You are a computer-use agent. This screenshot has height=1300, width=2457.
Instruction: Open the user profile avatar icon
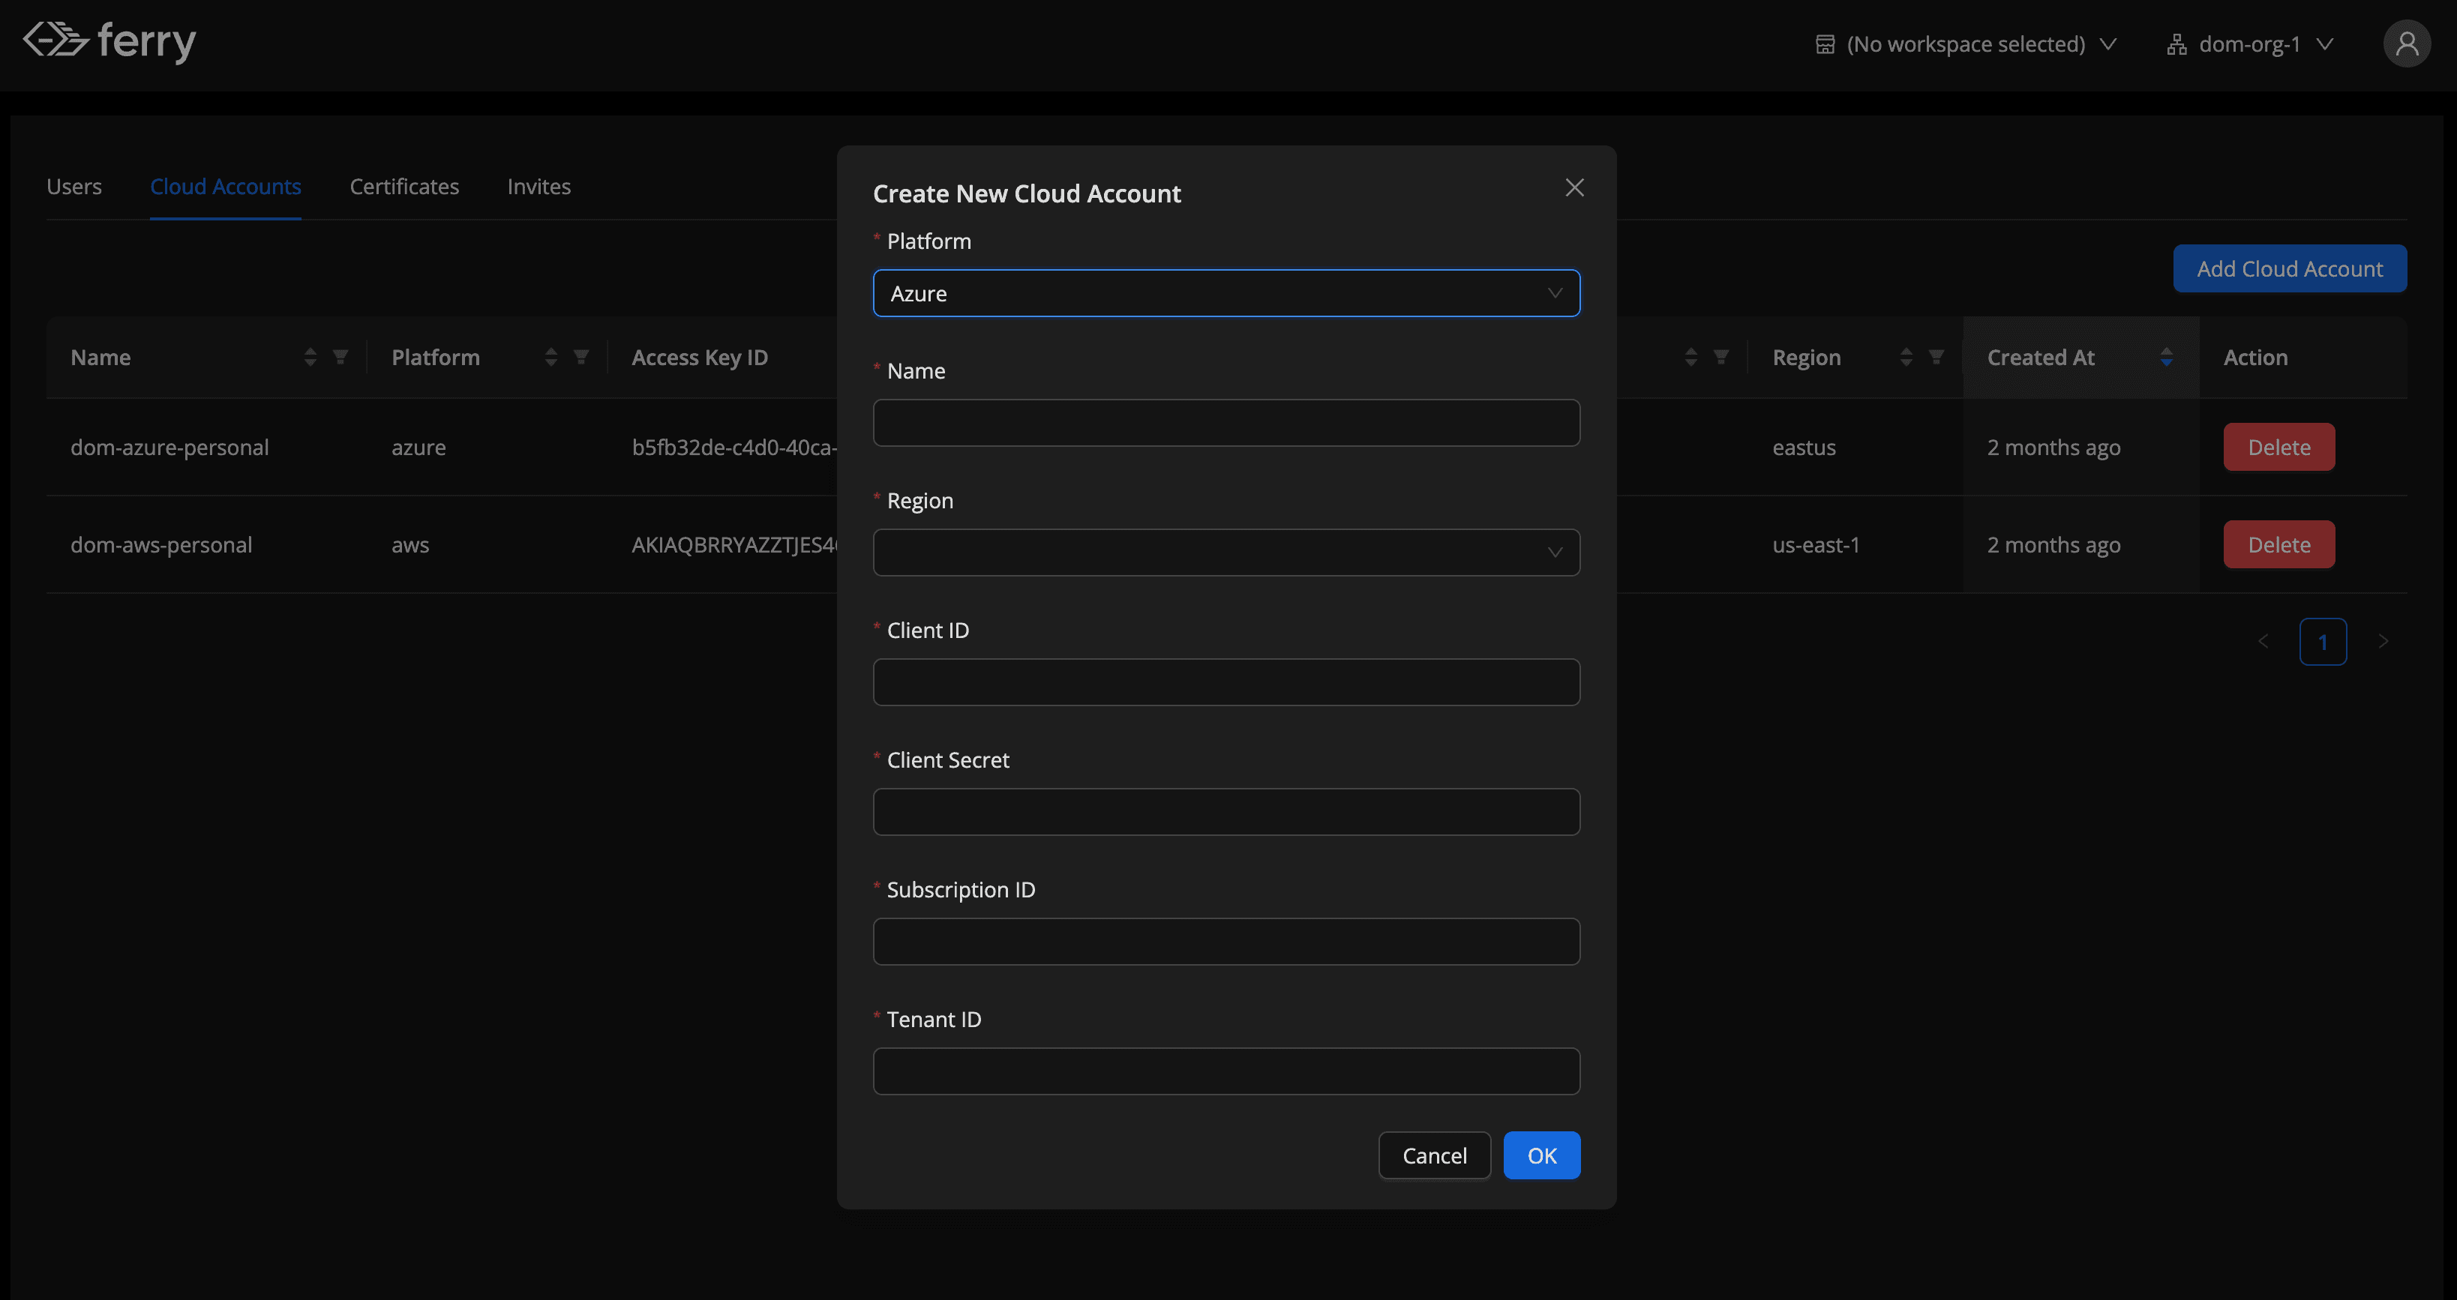(2405, 44)
